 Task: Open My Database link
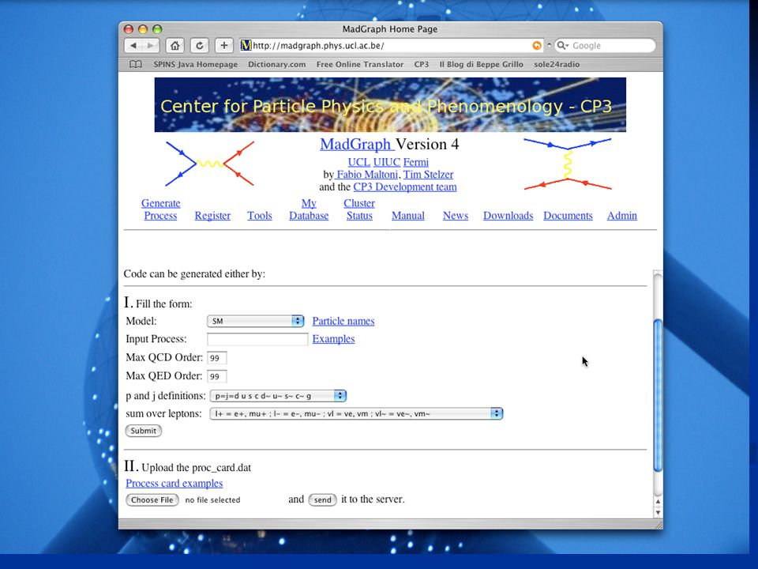click(309, 209)
